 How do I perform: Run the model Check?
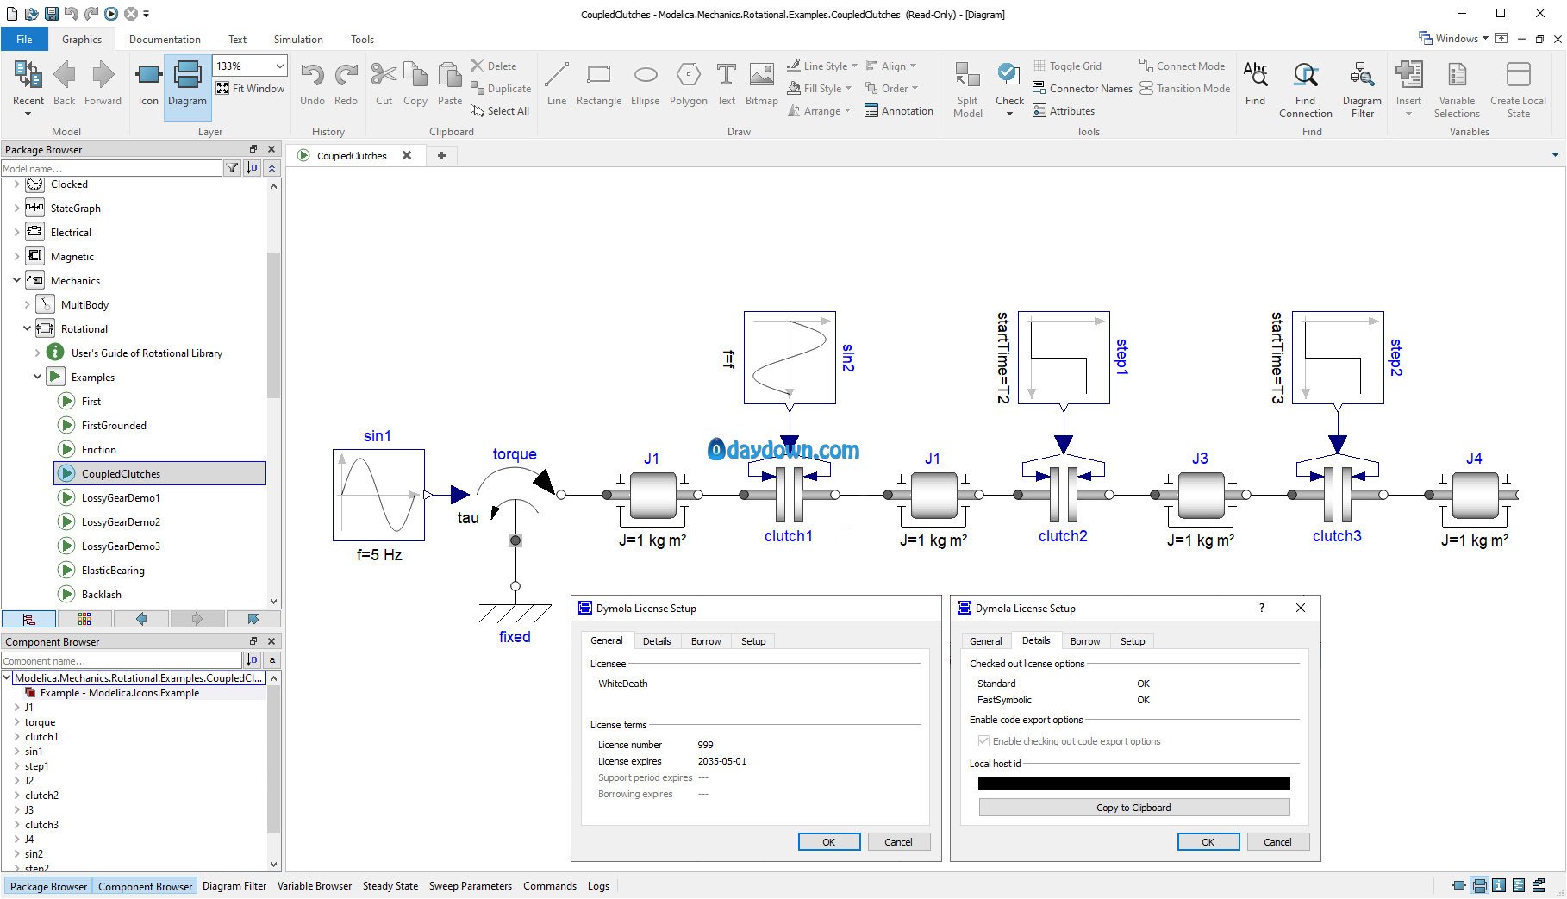(x=1009, y=90)
